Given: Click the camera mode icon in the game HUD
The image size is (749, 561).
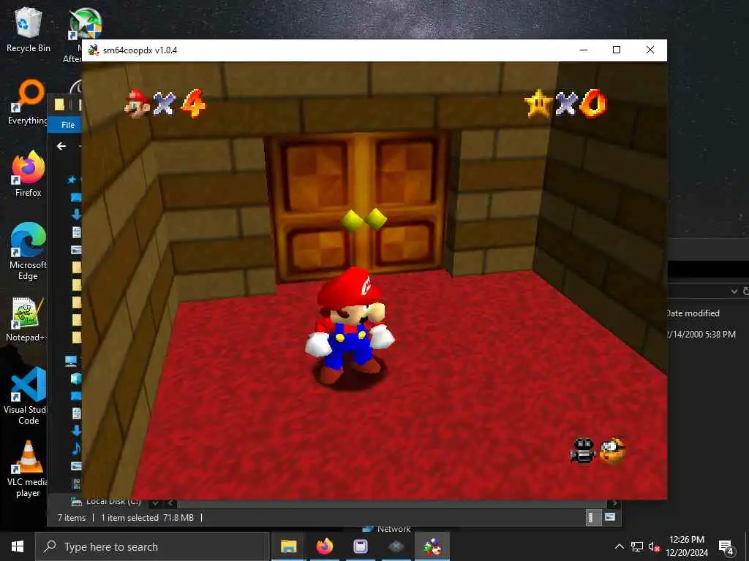Looking at the screenshot, I should click(583, 450).
